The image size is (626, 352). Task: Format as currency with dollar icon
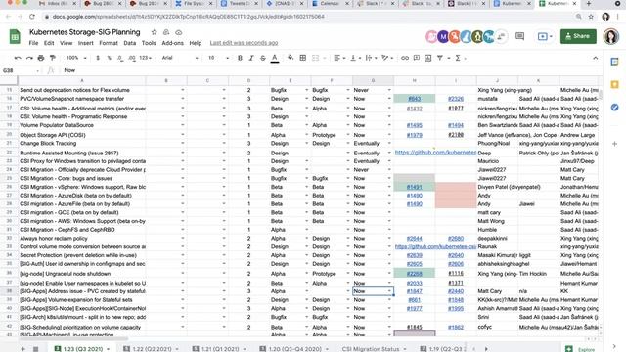pos(98,58)
